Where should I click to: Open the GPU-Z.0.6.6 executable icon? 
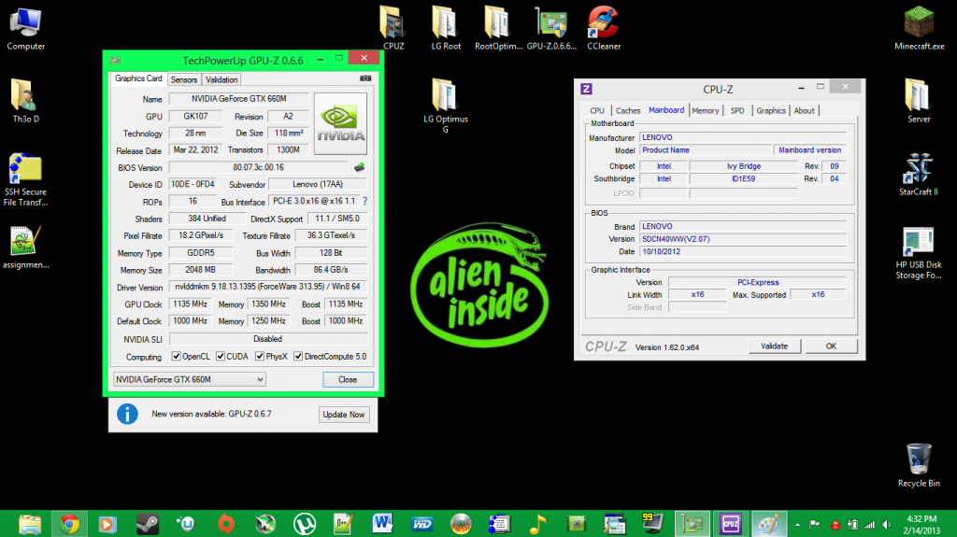coord(551,29)
